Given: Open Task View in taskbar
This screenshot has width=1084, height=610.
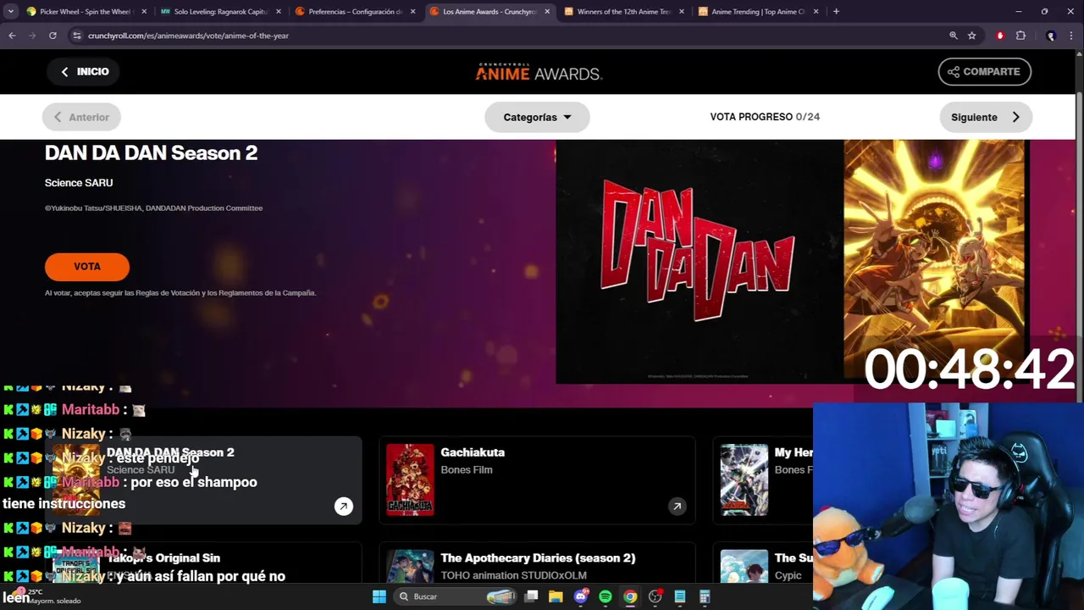Looking at the screenshot, I should tap(531, 596).
